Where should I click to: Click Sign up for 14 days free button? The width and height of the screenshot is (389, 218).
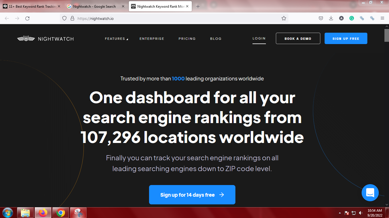(192, 195)
